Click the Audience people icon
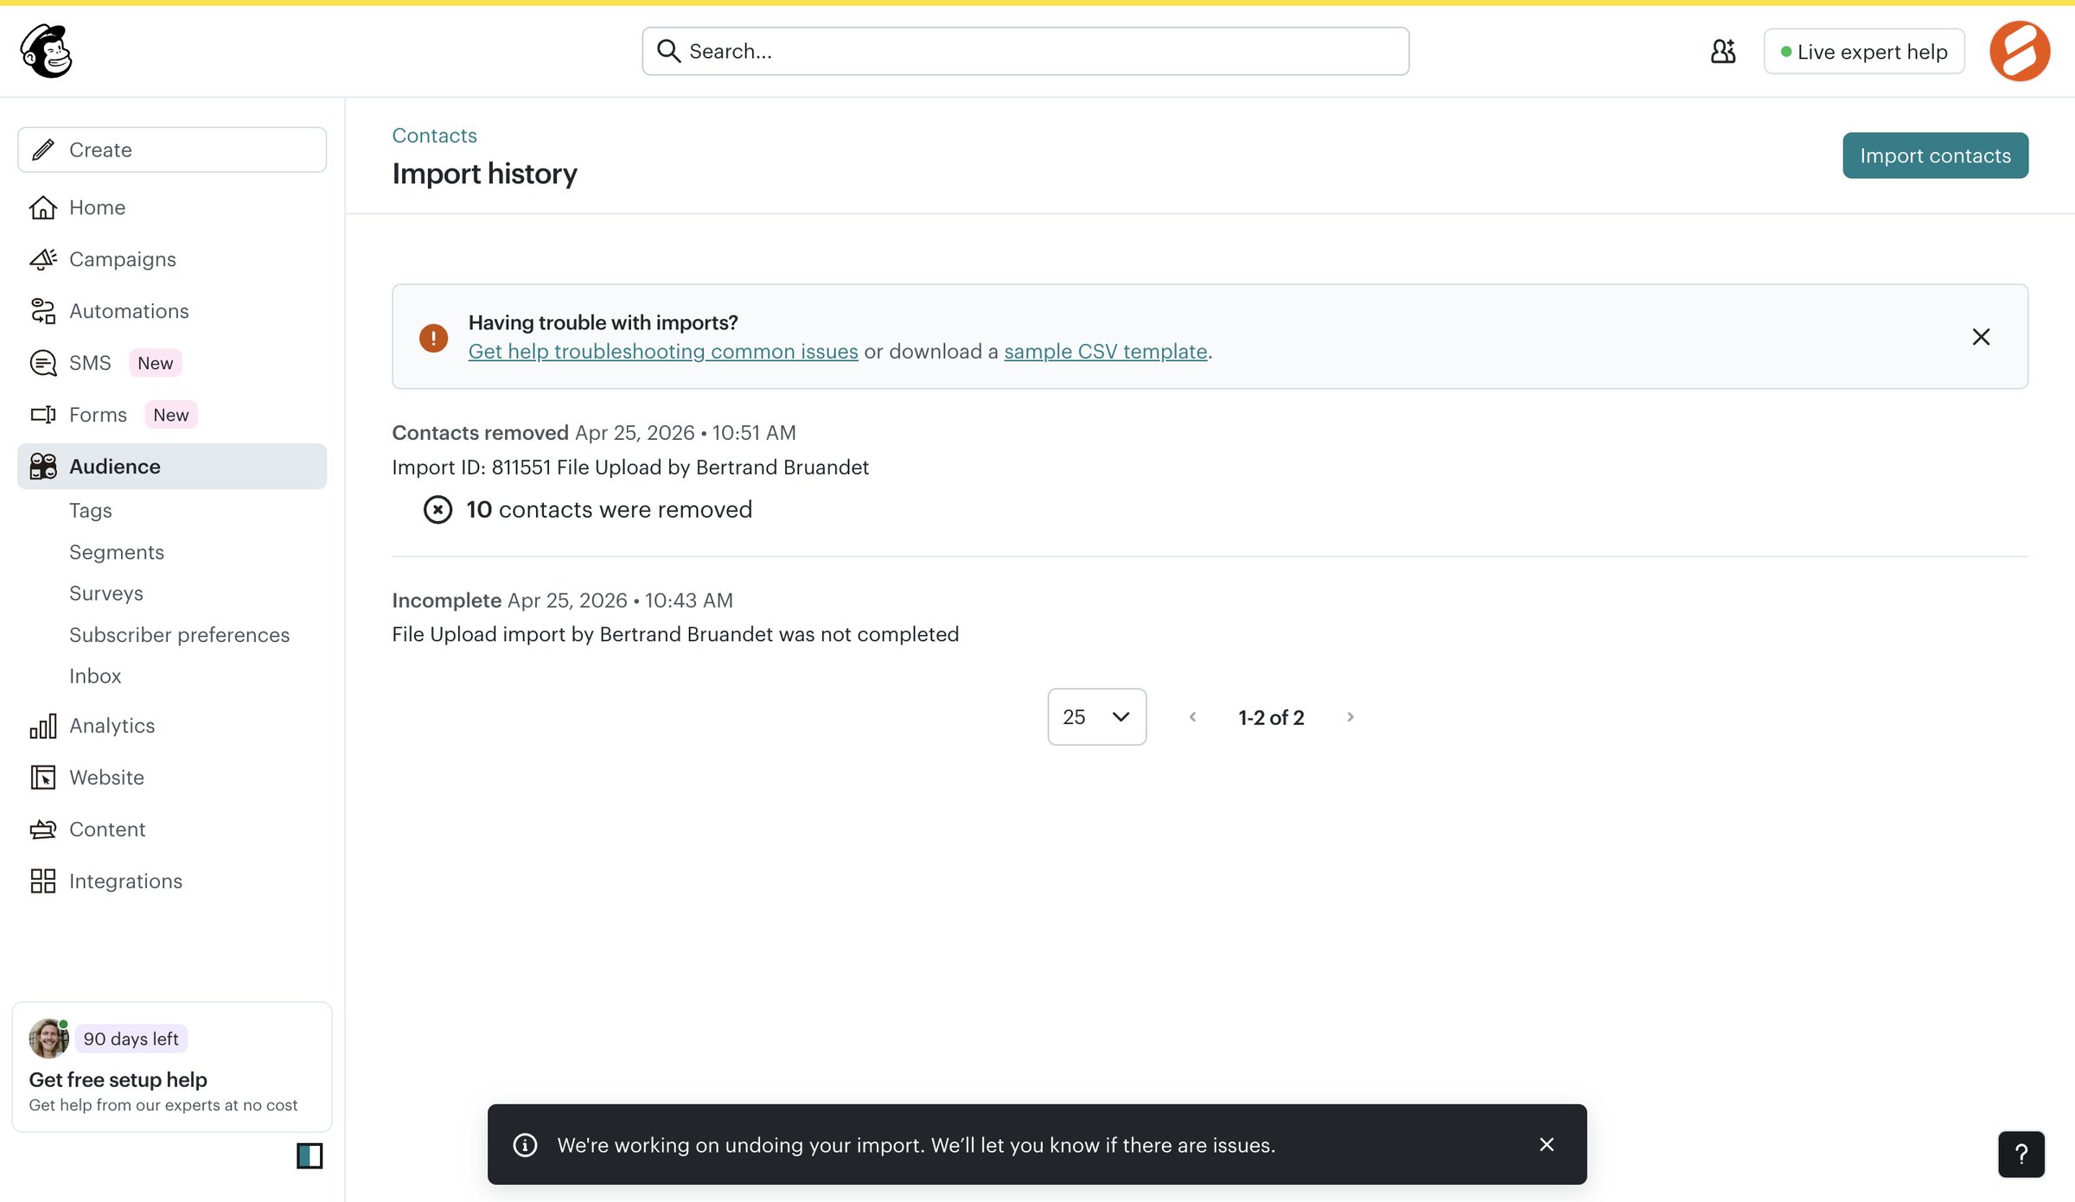 click(43, 467)
